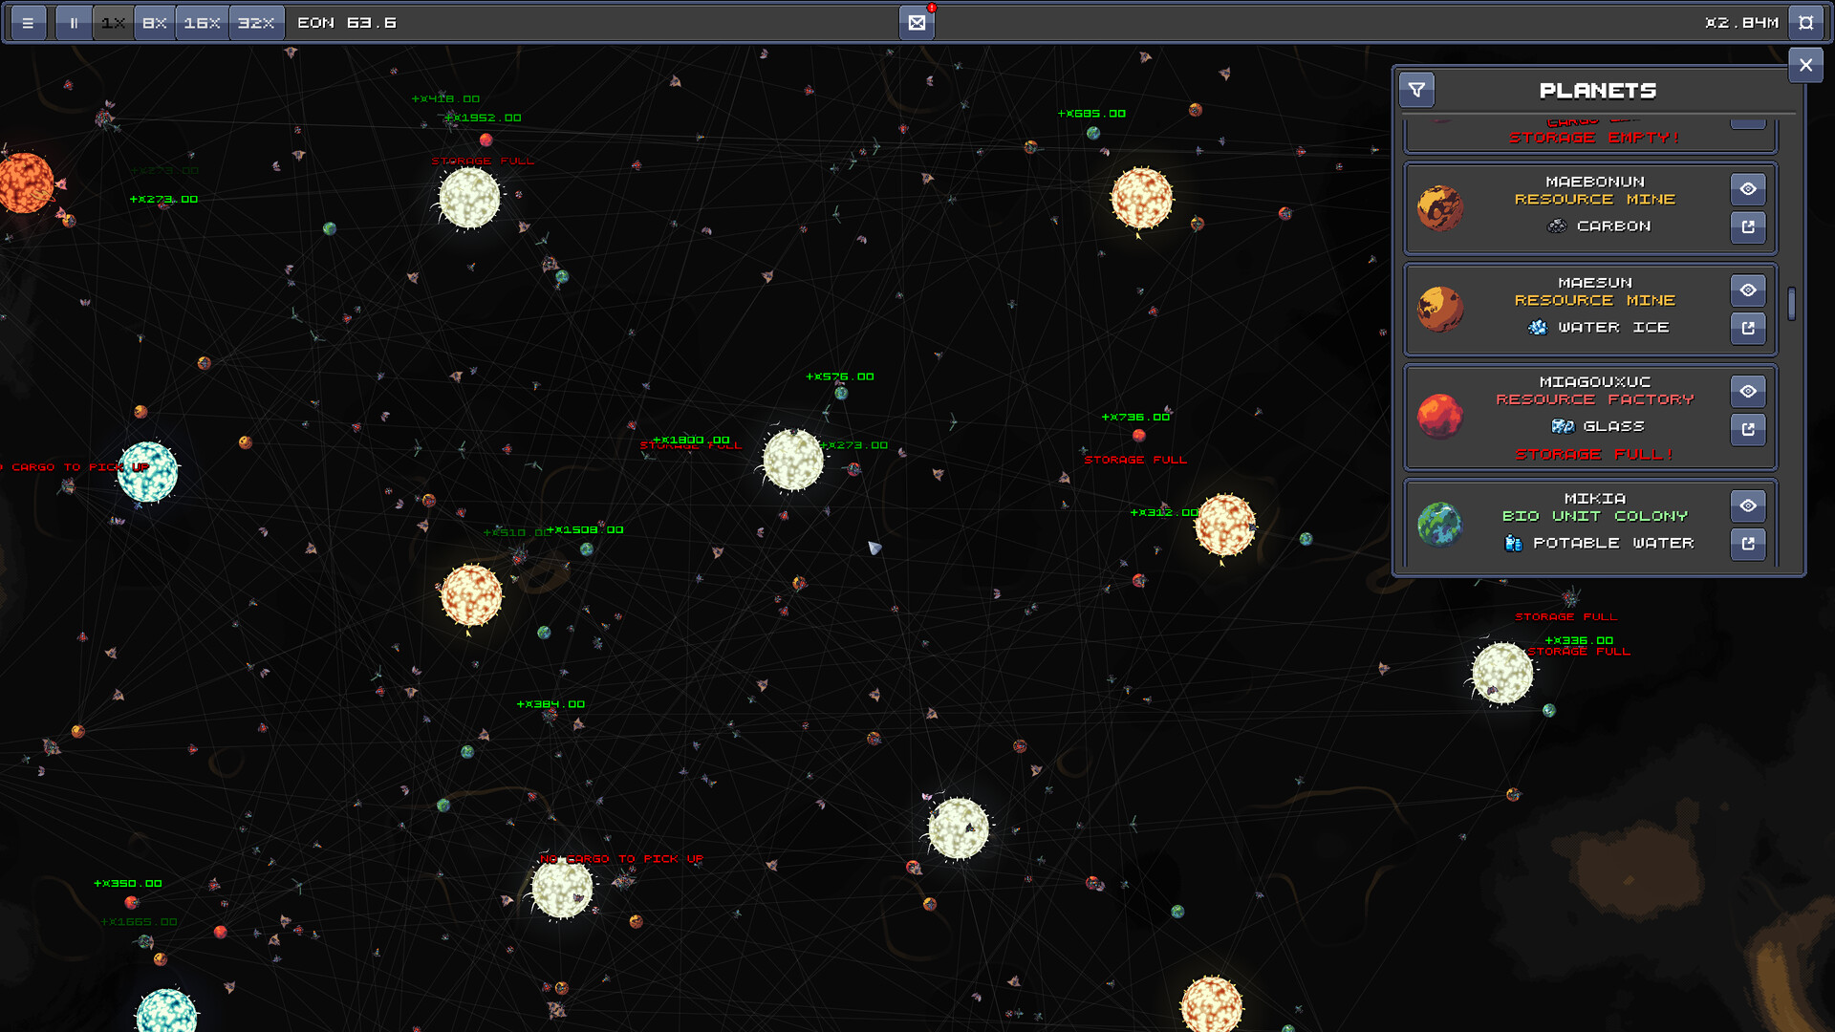Toggle visibility eye on Miagouxuc
Viewport: 1835px width, 1032px height.
(1748, 391)
